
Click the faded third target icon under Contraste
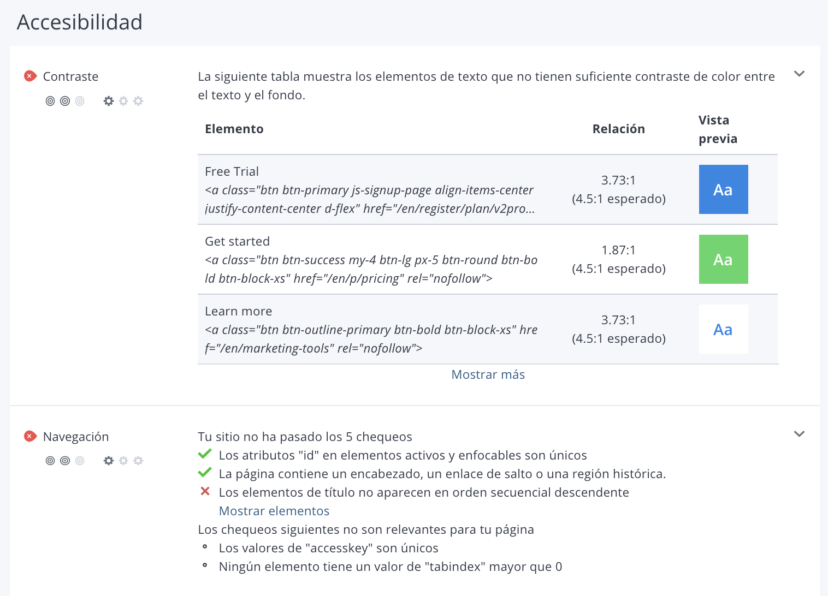click(80, 101)
